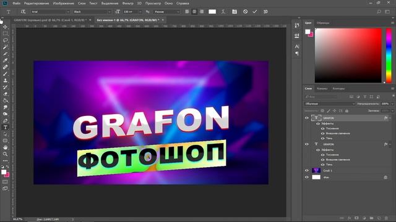Open the three-dots edit toolbar button
The image size is (396, 222).
[5, 160]
